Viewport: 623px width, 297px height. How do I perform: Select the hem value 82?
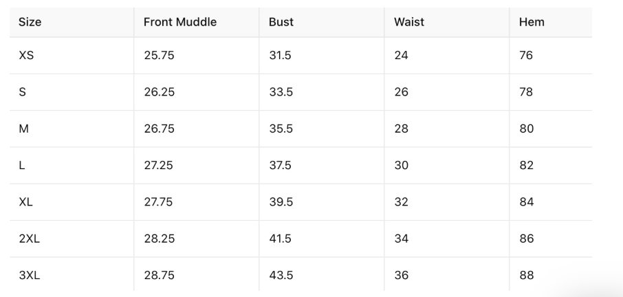(x=526, y=166)
